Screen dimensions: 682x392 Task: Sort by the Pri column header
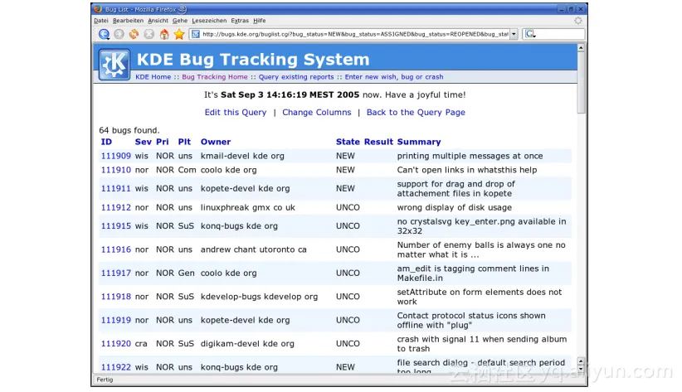(x=163, y=142)
